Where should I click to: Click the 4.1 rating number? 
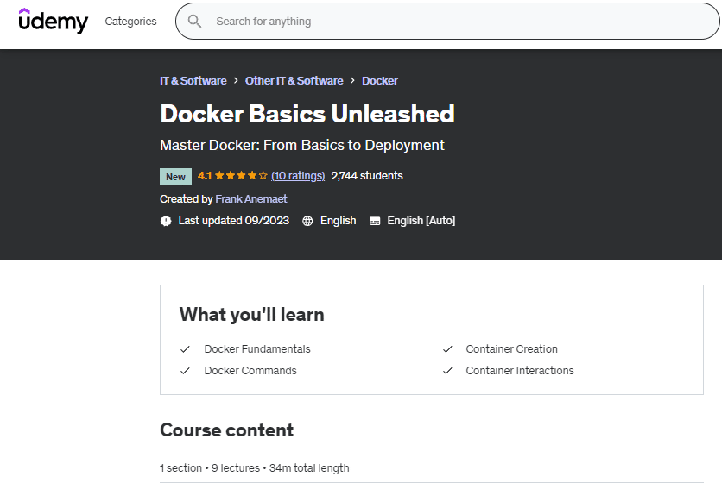(x=205, y=176)
